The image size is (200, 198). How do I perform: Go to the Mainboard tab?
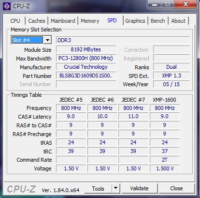point(63,21)
